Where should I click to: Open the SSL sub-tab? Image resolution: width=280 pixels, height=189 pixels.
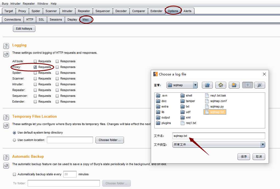point(41,20)
